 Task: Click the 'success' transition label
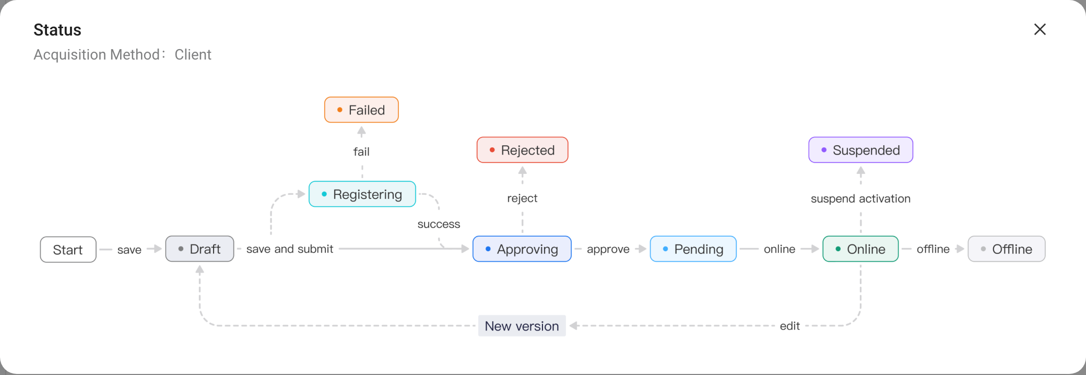(x=439, y=224)
